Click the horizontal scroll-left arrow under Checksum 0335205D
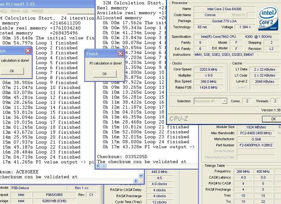Viewport: 281px width, 204px height. (99, 166)
